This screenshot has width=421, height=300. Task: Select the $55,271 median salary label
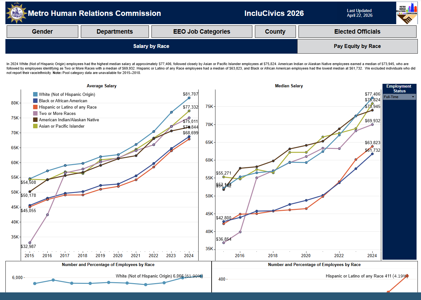[x=224, y=173]
